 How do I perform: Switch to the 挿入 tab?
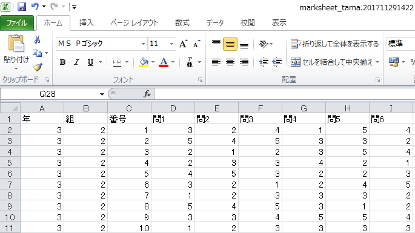[x=86, y=23]
